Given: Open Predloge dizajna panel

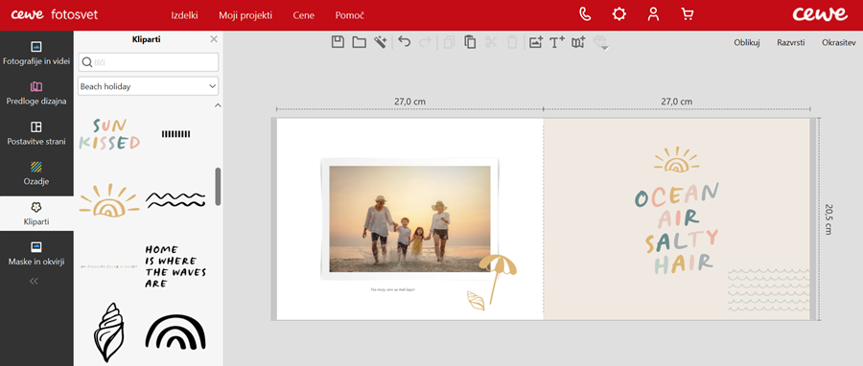Looking at the screenshot, I should click(36, 93).
